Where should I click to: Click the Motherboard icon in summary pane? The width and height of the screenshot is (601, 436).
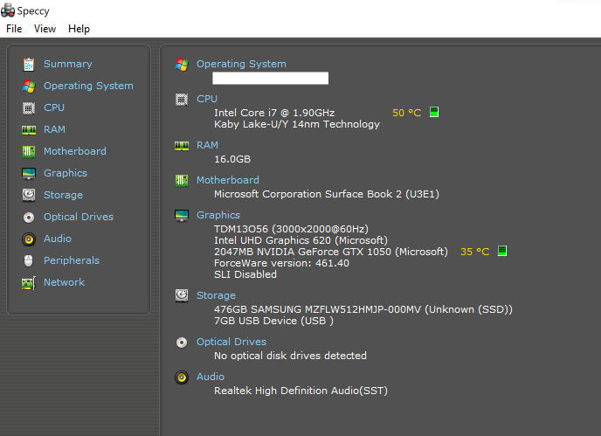182,181
